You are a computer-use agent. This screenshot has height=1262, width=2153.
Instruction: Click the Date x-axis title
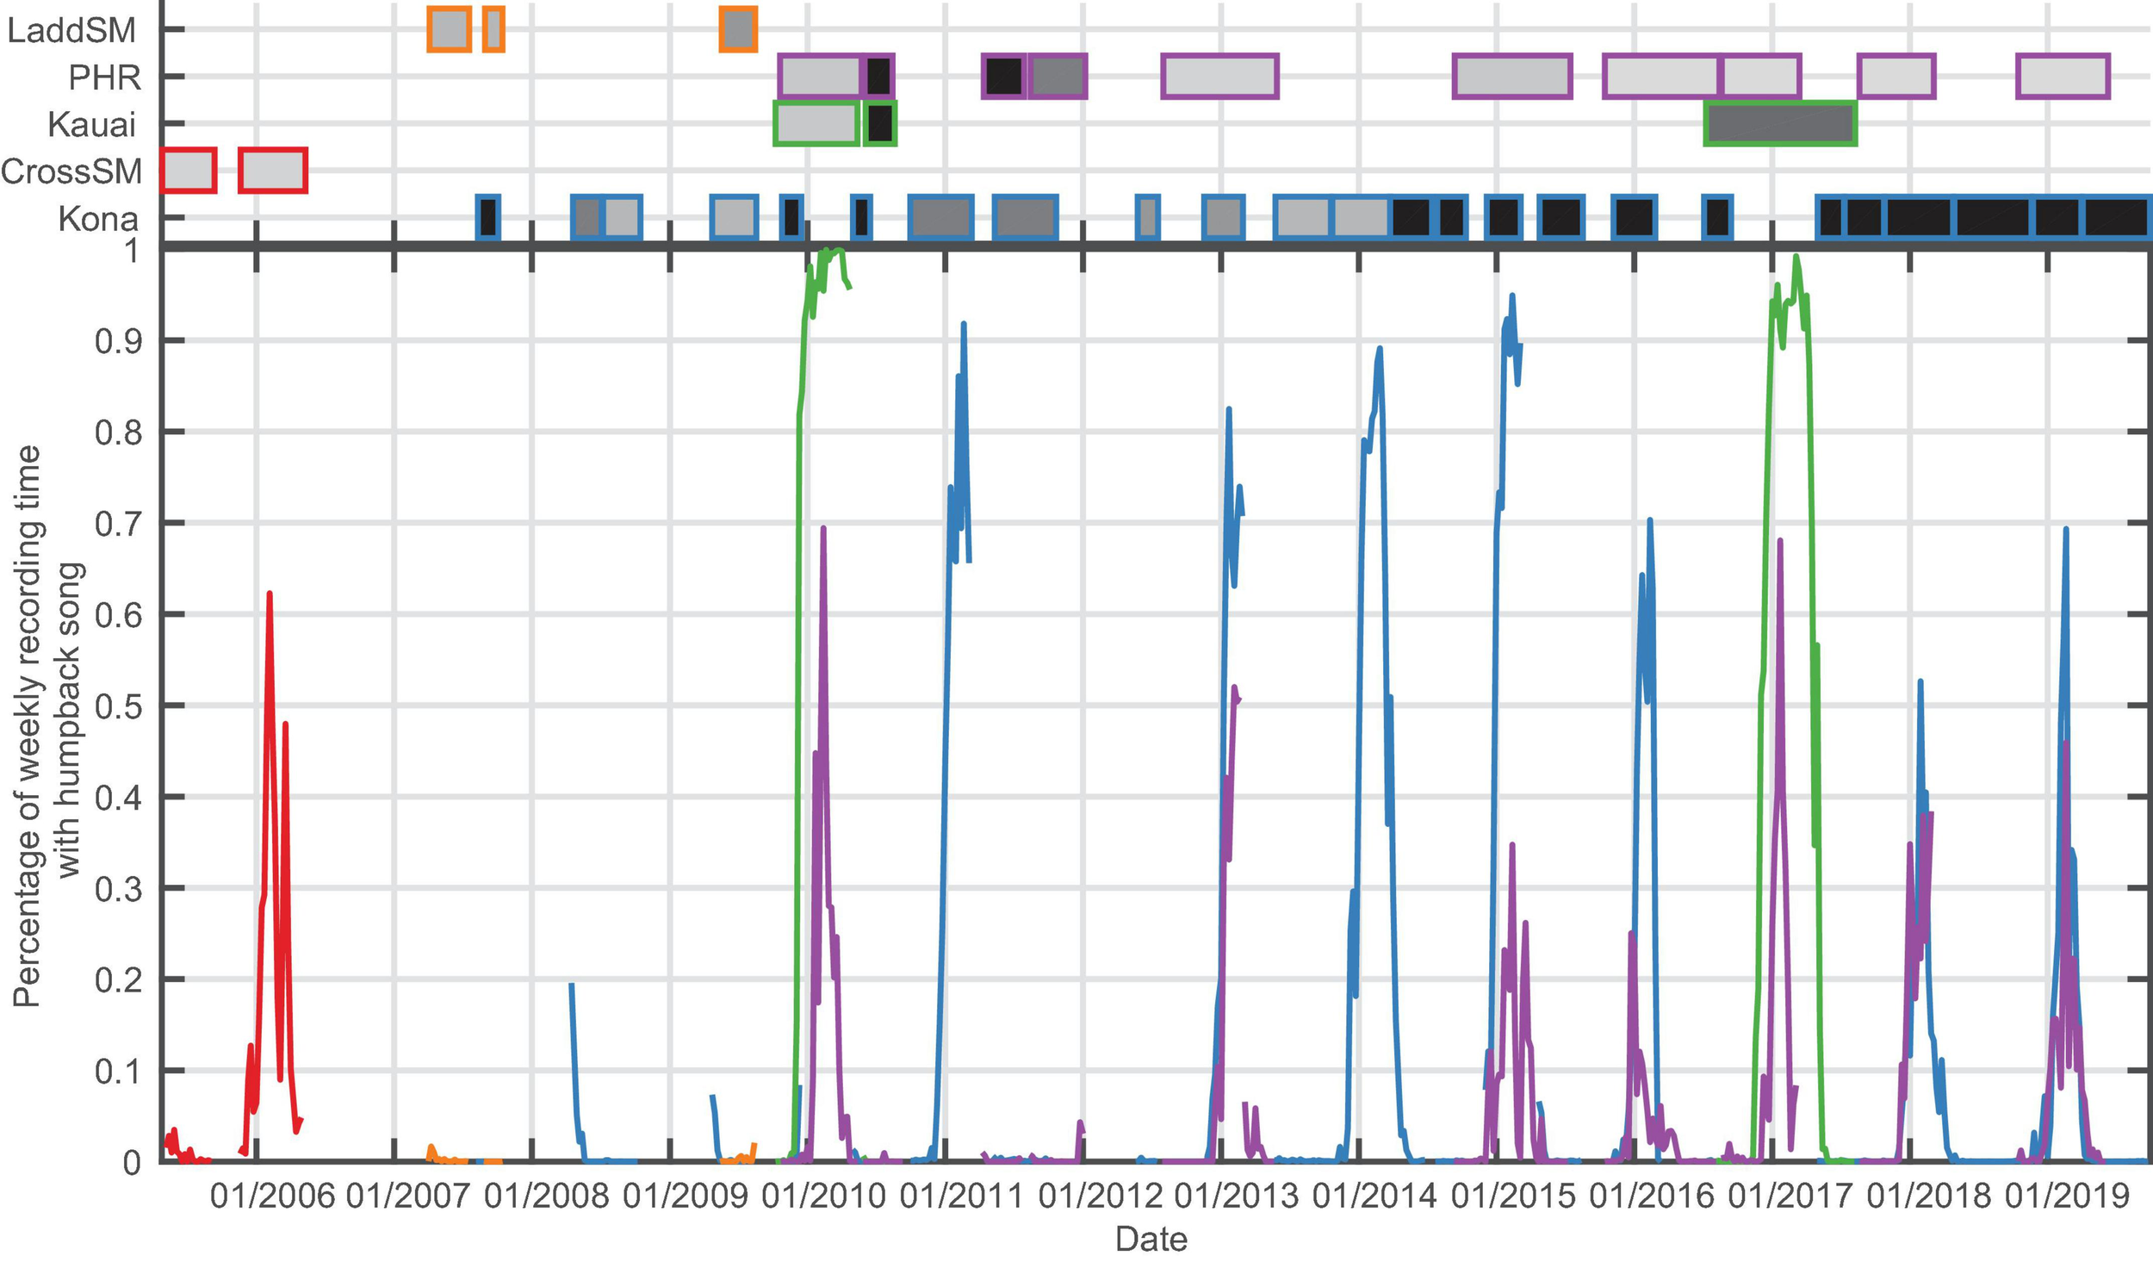[1151, 1240]
